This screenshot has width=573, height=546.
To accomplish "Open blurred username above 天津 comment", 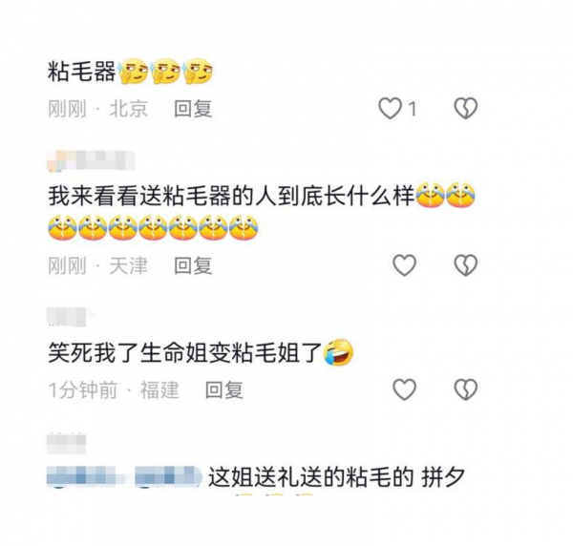I will pos(91,160).
